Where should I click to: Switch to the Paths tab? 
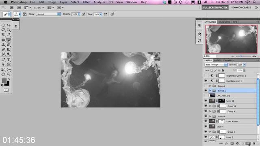click(x=217, y=60)
